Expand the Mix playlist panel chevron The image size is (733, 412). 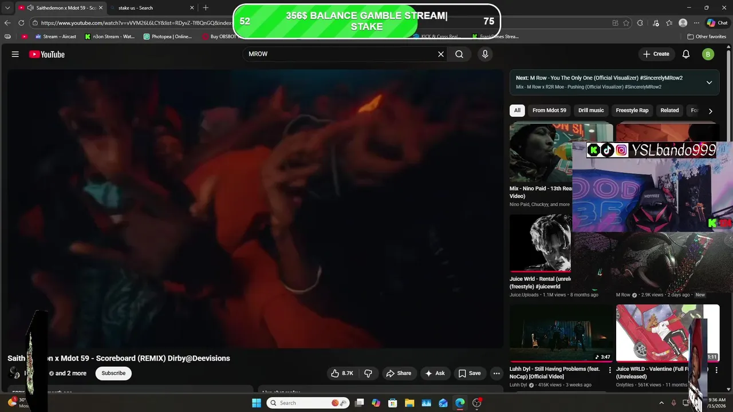709,82
